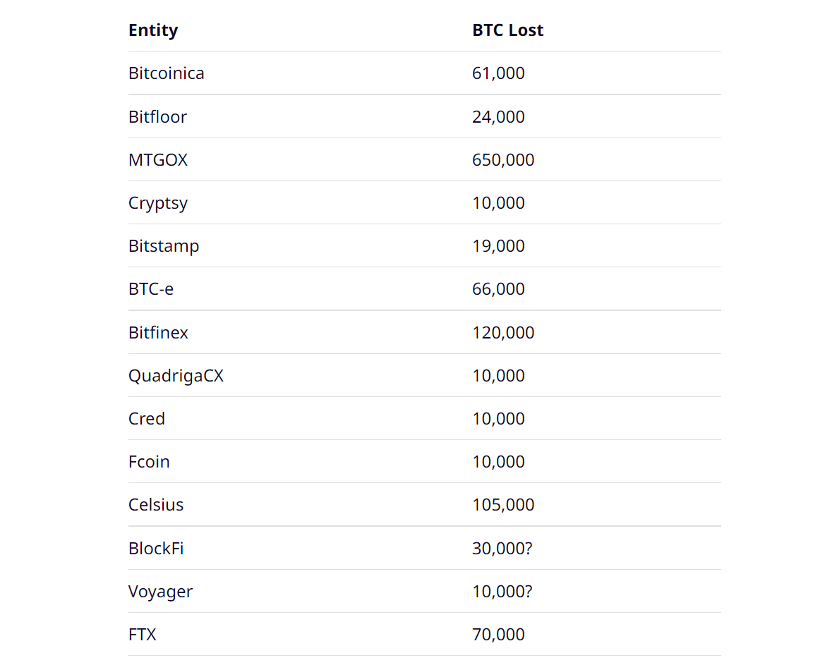The image size is (820, 665).
Task: Select the 70,000 FTX loss value
Action: [498, 635]
